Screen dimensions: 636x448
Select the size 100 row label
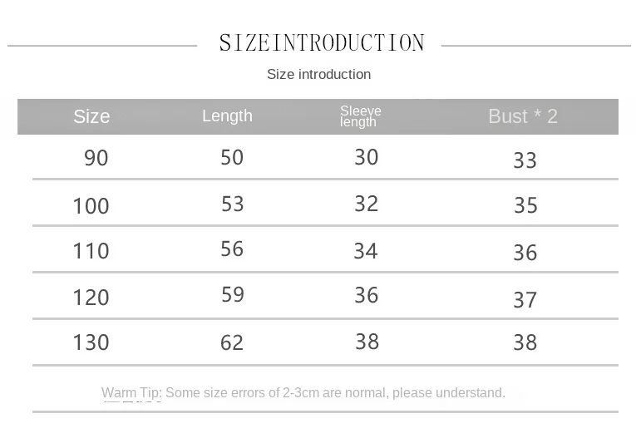(x=91, y=206)
